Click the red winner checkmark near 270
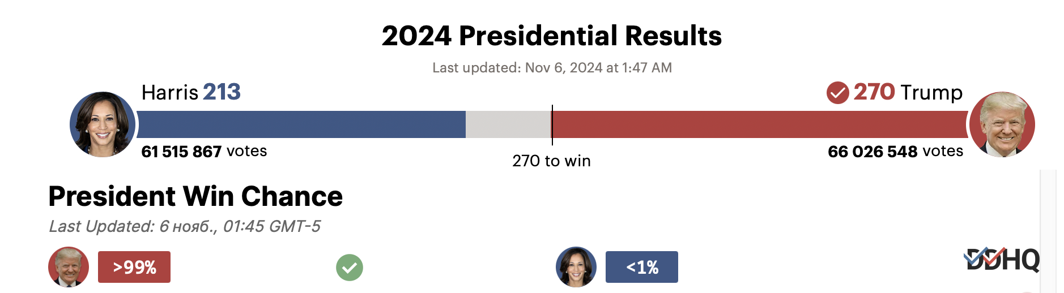 click(x=837, y=93)
